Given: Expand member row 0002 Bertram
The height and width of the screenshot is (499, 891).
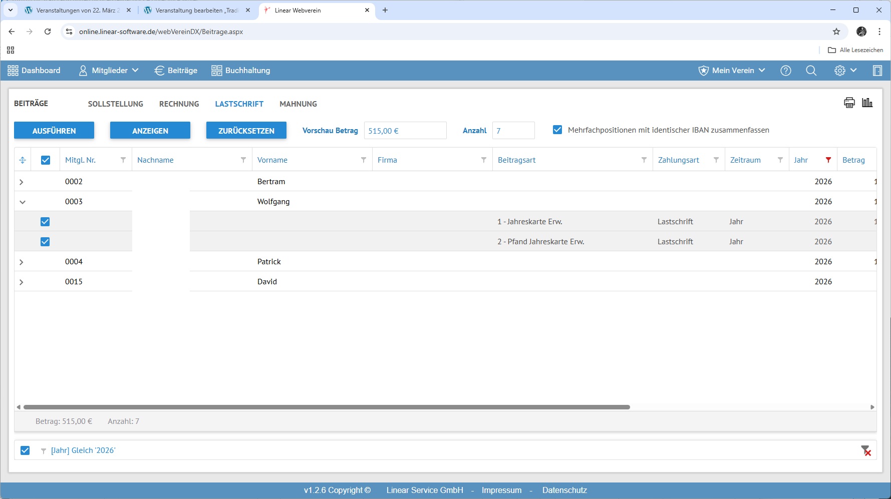Looking at the screenshot, I should tap(22, 182).
